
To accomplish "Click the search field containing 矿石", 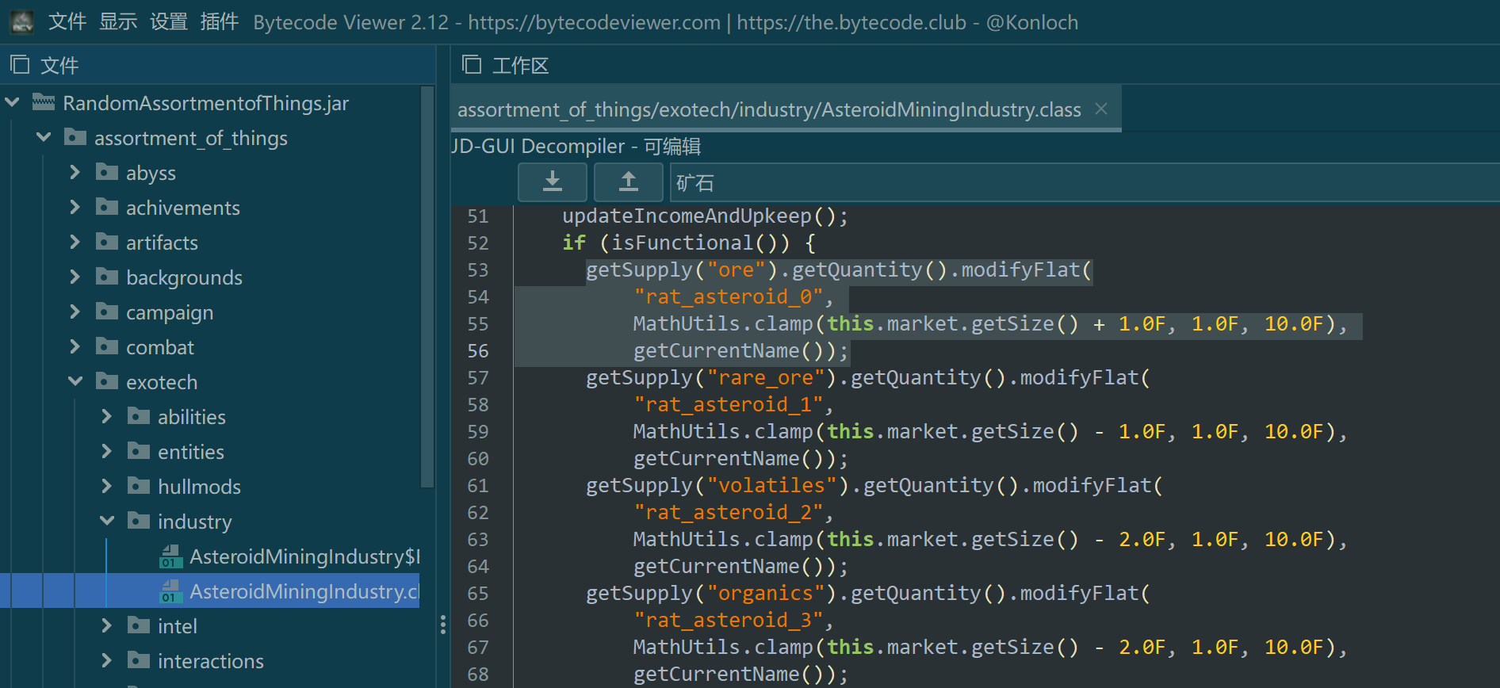I will [1085, 183].
